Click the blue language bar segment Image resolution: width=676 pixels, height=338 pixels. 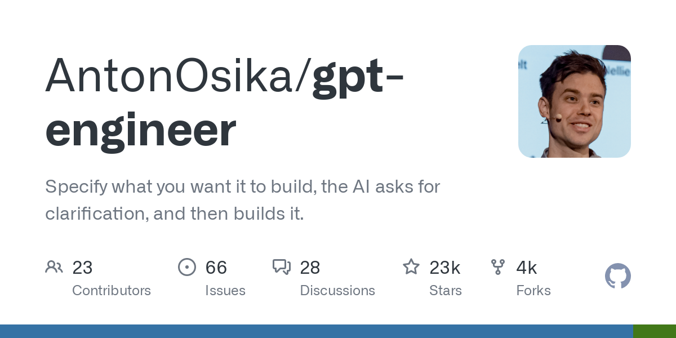tap(315, 331)
